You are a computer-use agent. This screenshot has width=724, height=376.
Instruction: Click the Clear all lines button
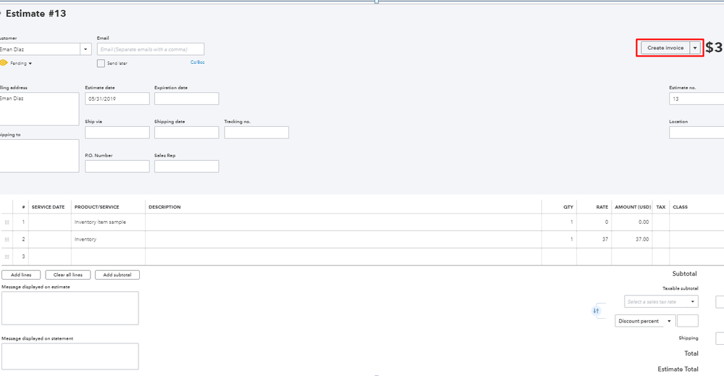click(68, 275)
